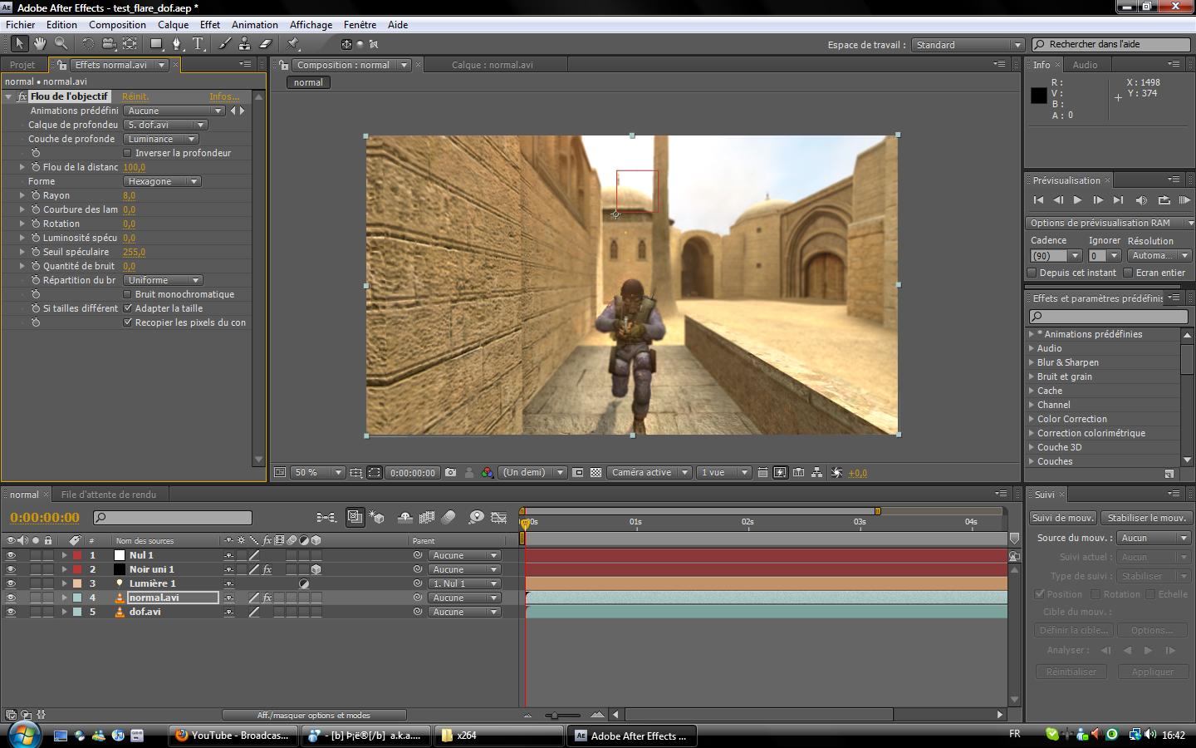Select the Zoom magnifier tool
Screen dimensions: 1196x748
tap(61, 43)
